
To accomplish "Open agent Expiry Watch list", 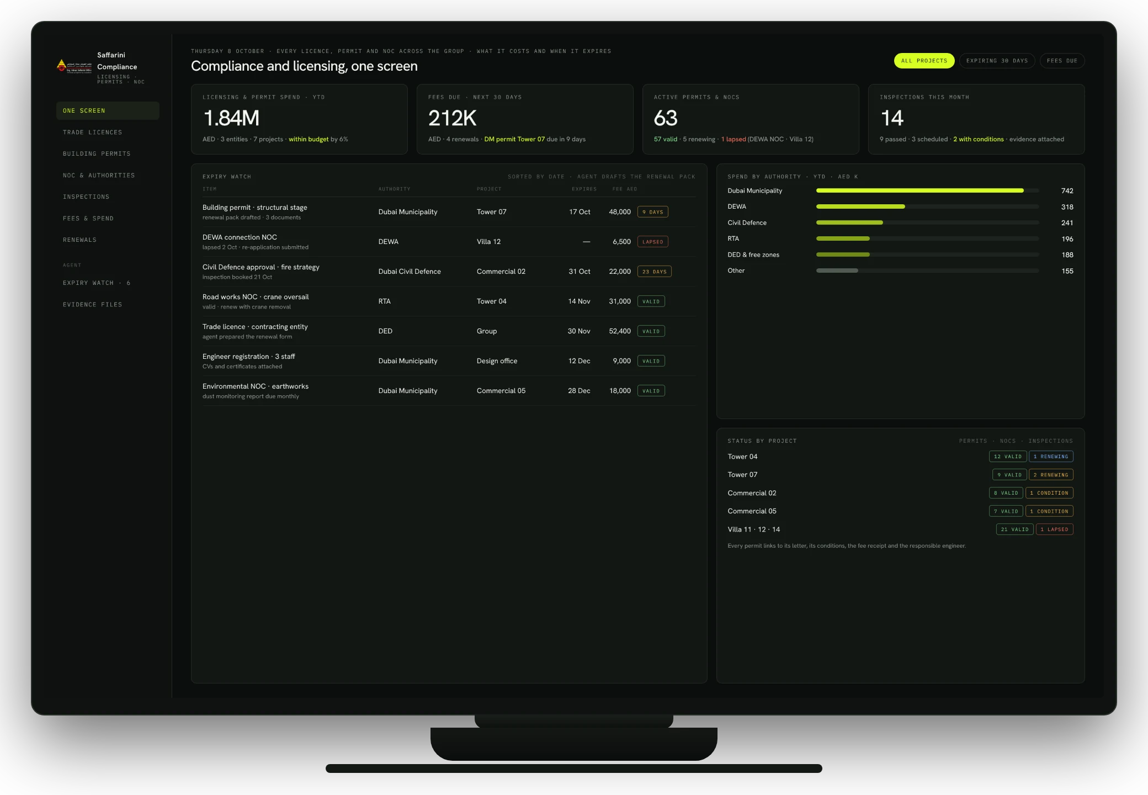I will (x=108, y=283).
